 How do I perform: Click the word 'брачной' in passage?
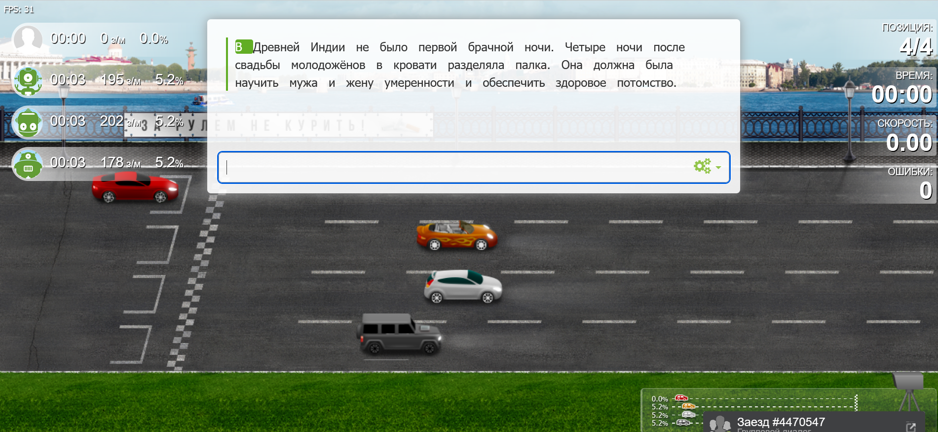(x=490, y=47)
